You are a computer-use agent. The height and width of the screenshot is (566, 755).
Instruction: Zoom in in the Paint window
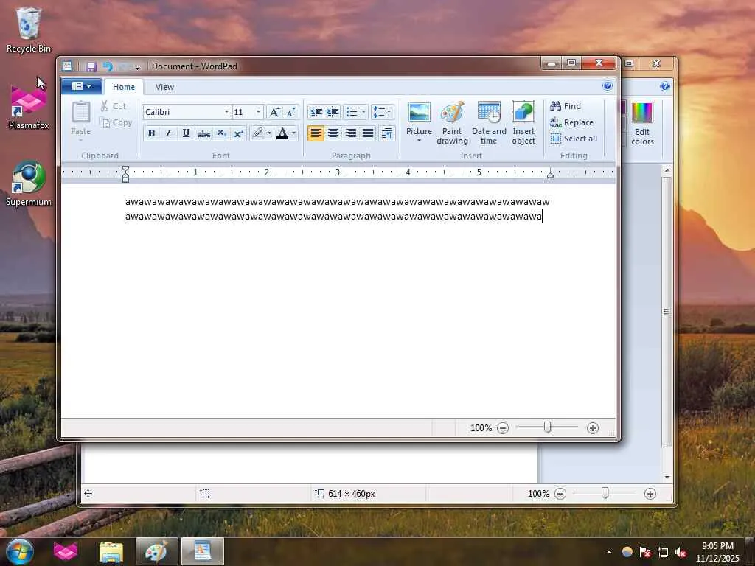(x=650, y=493)
